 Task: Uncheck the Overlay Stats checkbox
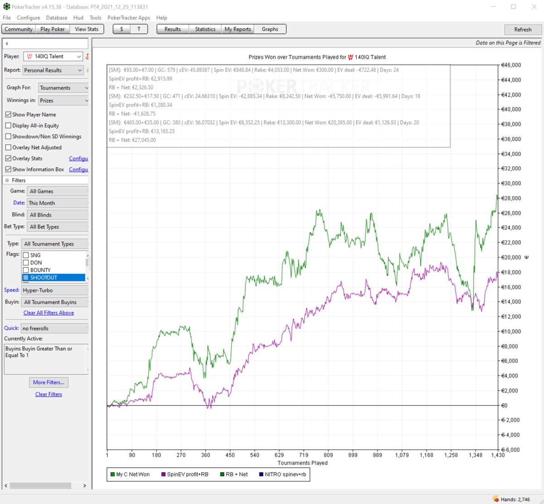8,159
